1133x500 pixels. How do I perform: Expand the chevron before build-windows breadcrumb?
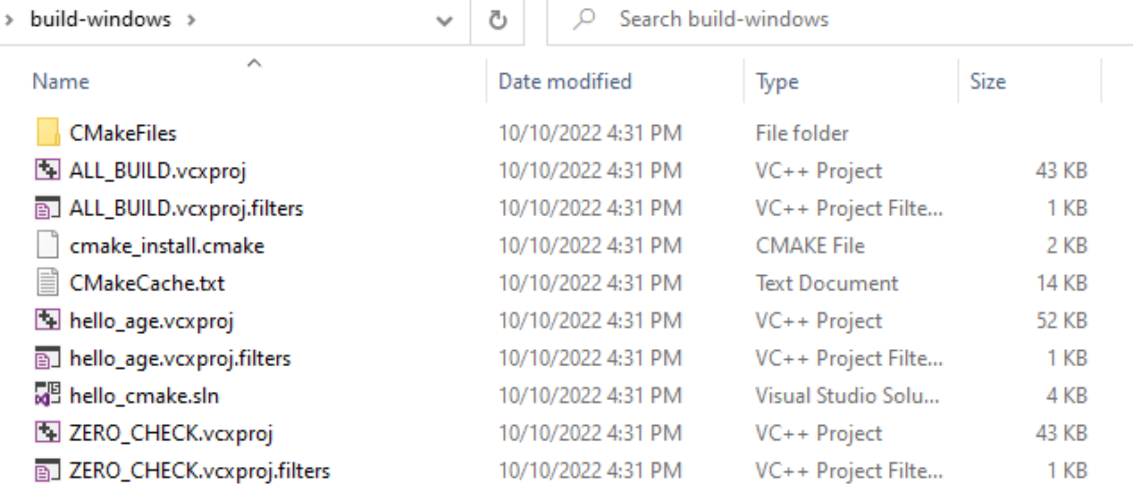click(8, 20)
